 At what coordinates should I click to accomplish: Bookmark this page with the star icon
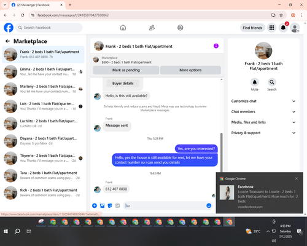(x=281, y=15)
